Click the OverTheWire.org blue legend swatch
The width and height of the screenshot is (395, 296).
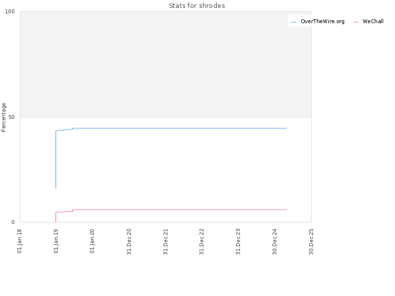pyautogui.click(x=293, y=22)
